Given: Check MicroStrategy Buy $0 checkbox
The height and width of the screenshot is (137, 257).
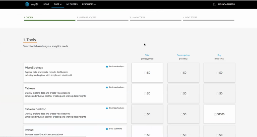Looking at the screenshot, I should pyautogui.click(x=217, y=73).
